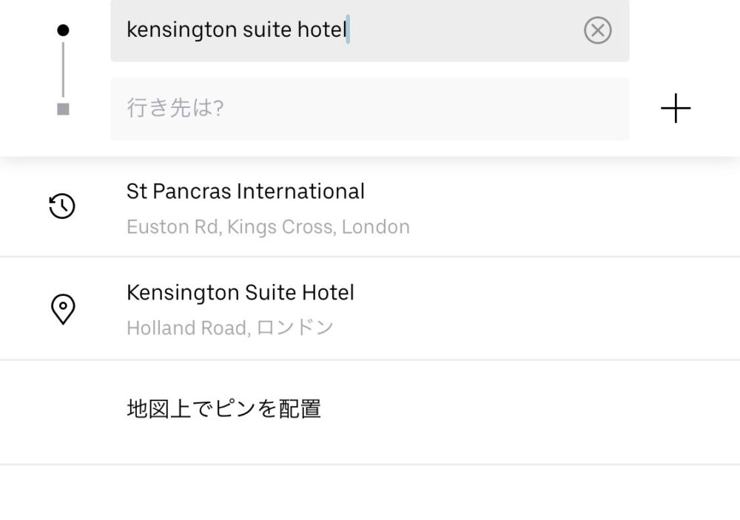The height and width of the screenshot is (520, 740).
Task: Select the St Pancras International suggestion
Action: pos(245,192)
